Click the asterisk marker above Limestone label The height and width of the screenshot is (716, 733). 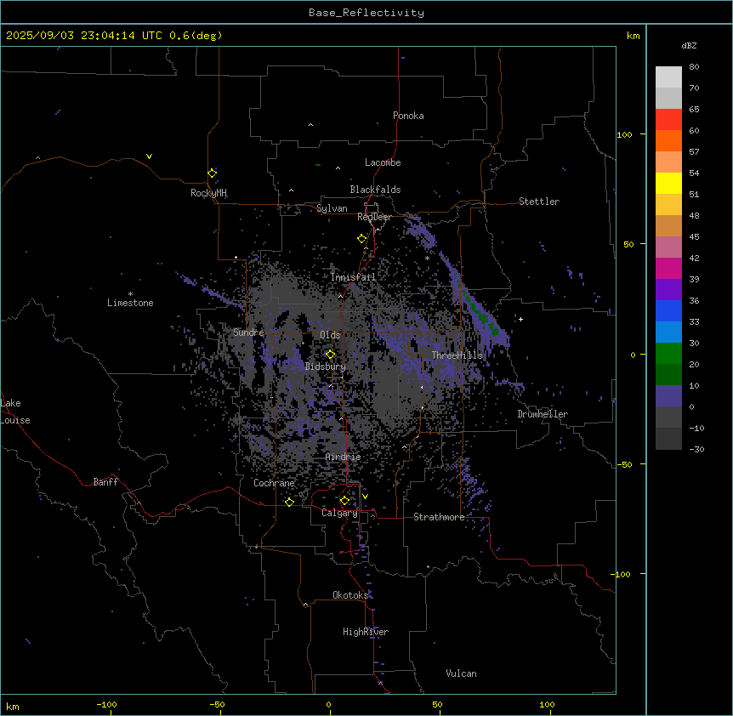pos(130,294)
